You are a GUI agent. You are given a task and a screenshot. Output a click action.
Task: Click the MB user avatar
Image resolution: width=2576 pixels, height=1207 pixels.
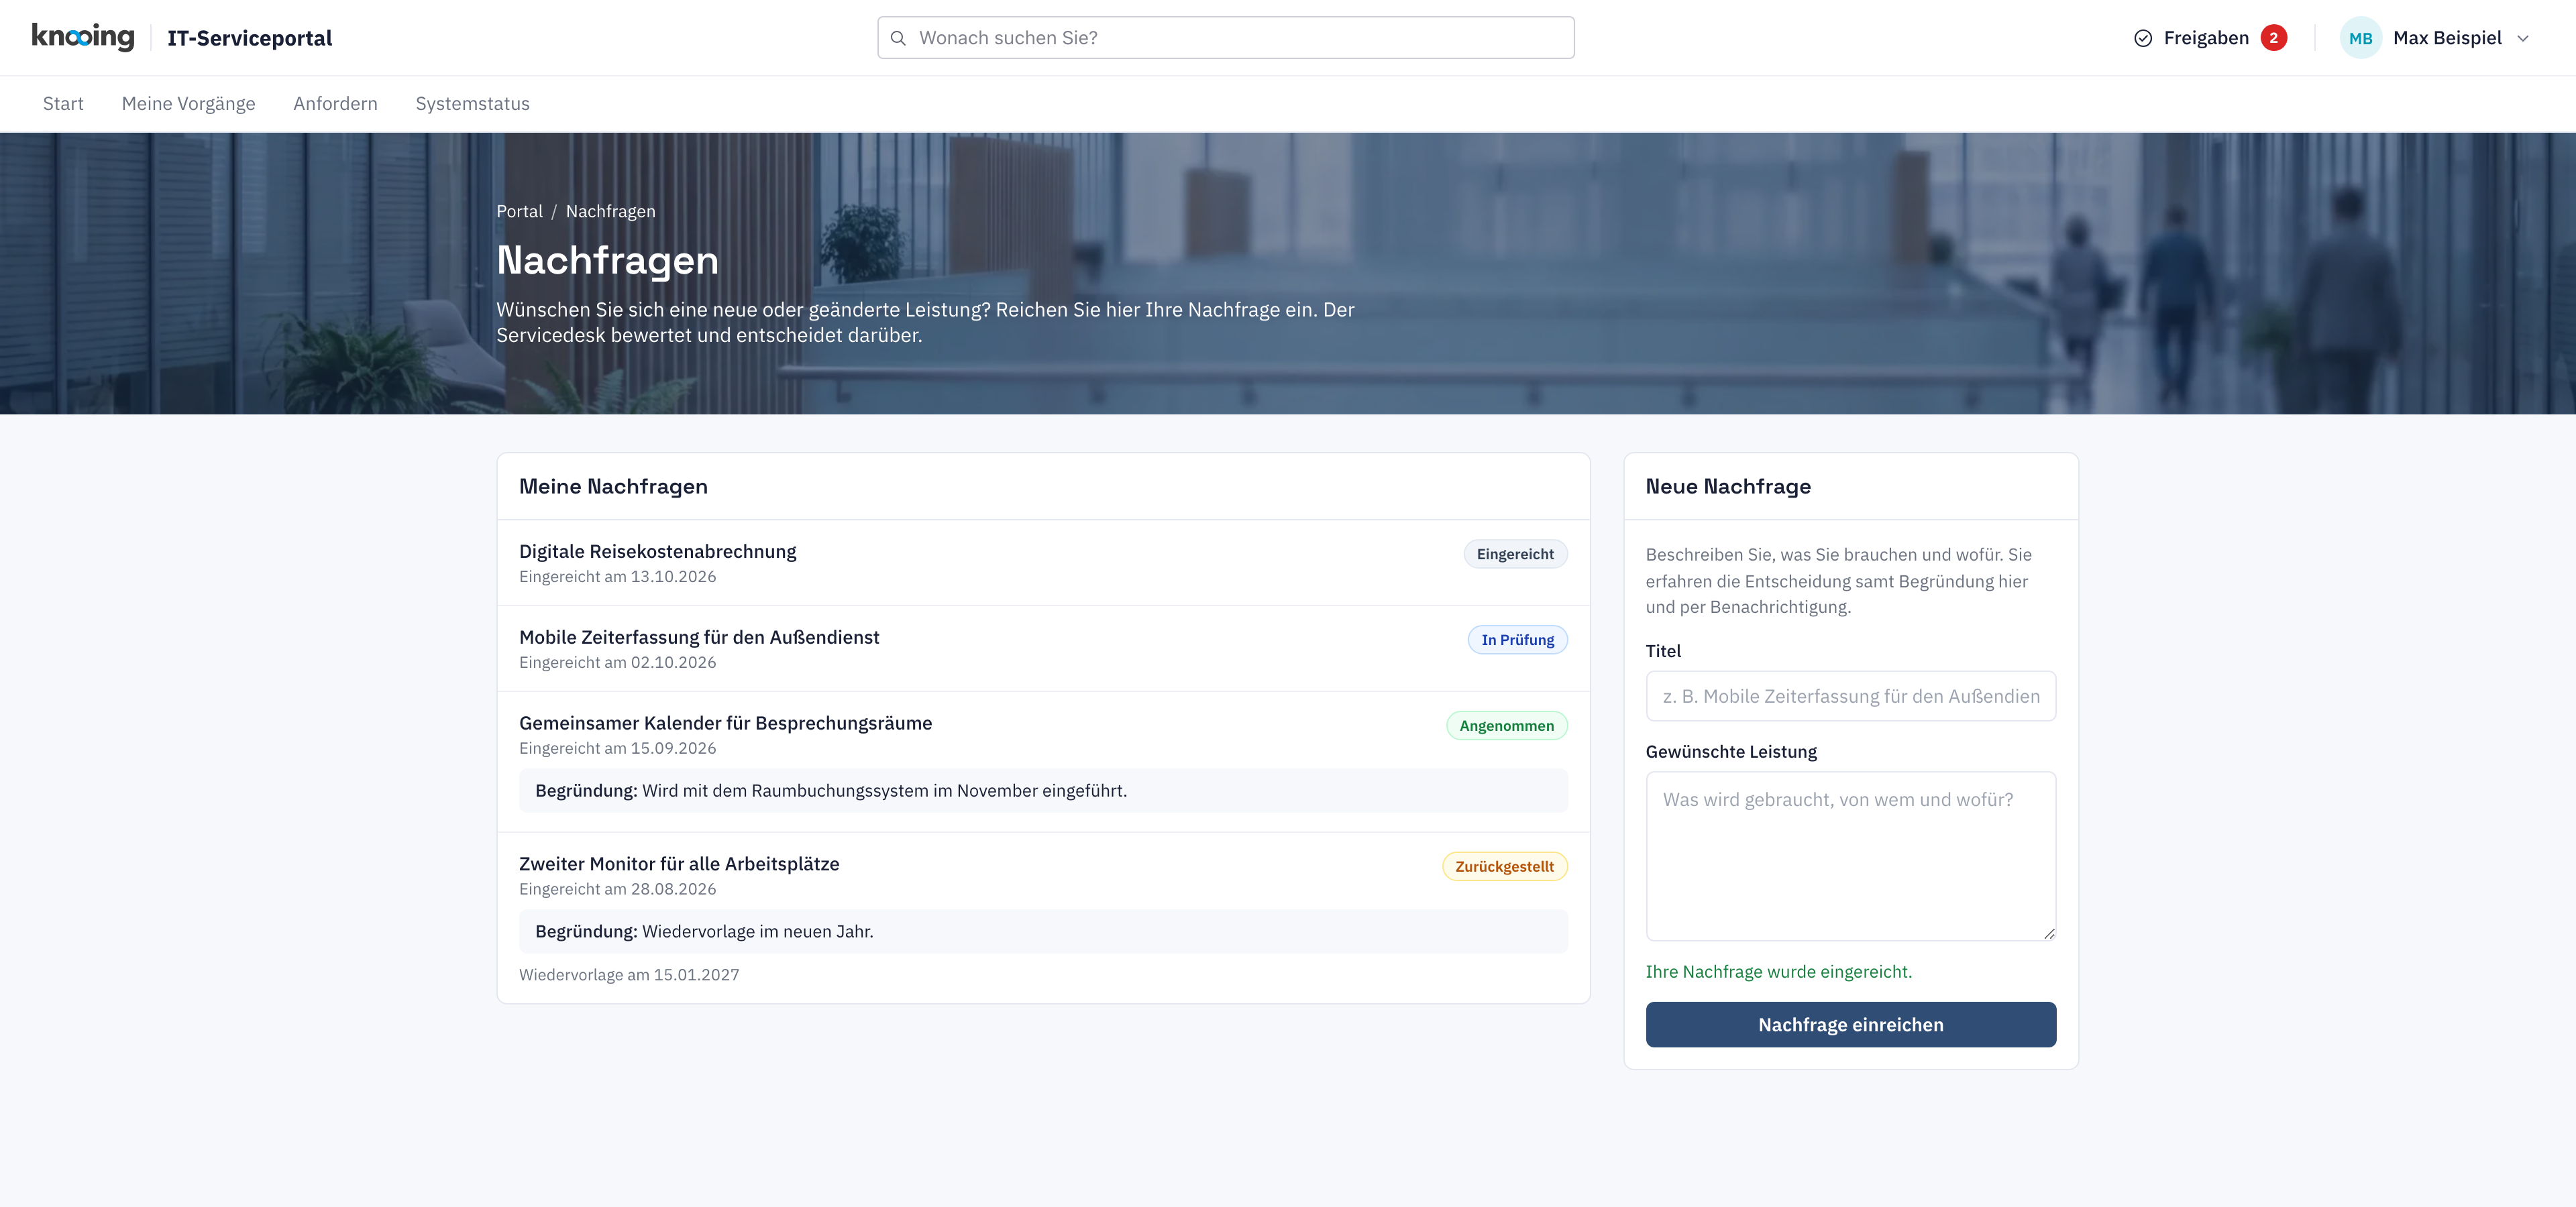[2361, 38]
